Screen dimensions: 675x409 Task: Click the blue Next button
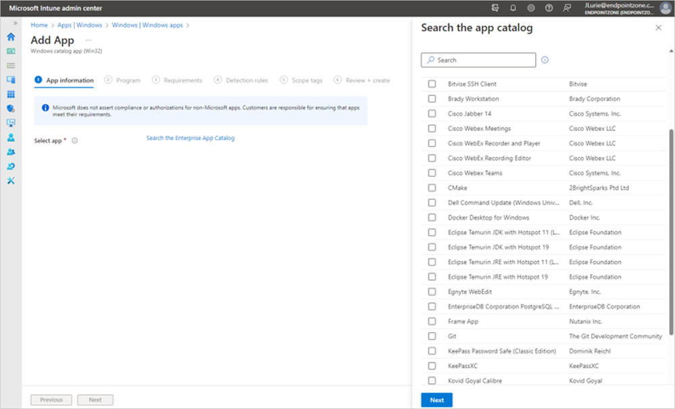pos(436,400)
